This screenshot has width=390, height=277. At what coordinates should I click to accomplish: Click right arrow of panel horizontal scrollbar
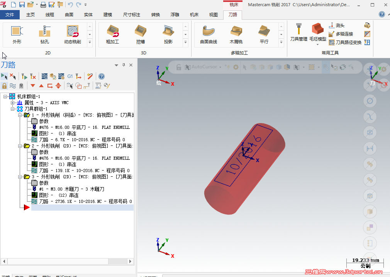click(130, 261)
